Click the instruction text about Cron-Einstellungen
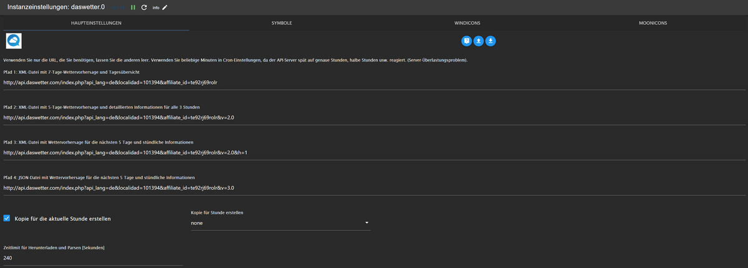 coord(235,60)
